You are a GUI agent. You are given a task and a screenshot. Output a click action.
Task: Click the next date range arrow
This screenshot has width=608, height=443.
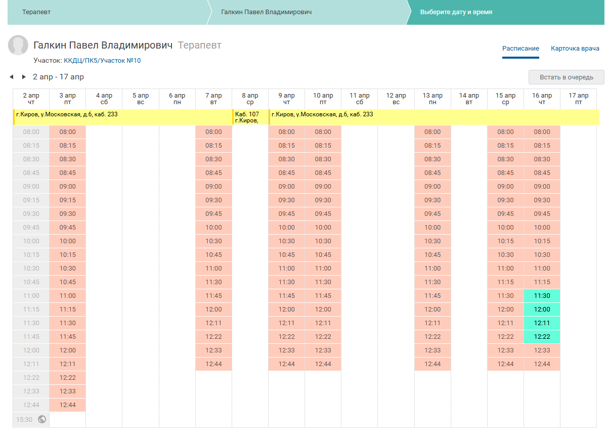pyautogui.click(x=24, y=77)
